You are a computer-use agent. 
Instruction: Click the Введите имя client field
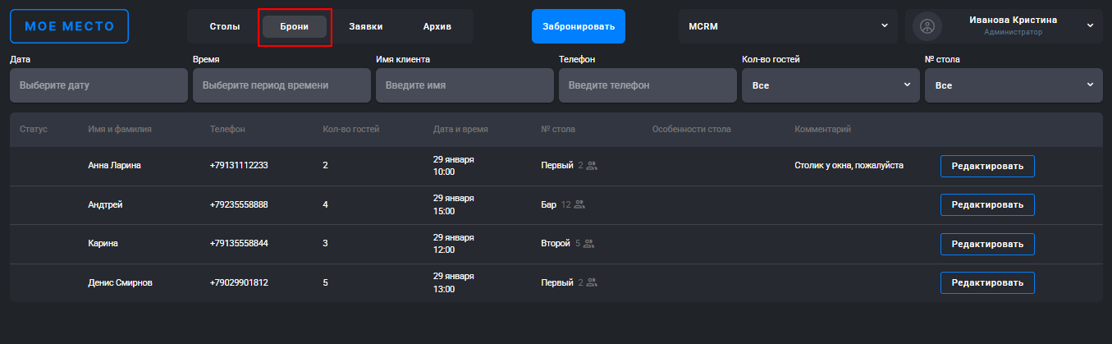464,85
